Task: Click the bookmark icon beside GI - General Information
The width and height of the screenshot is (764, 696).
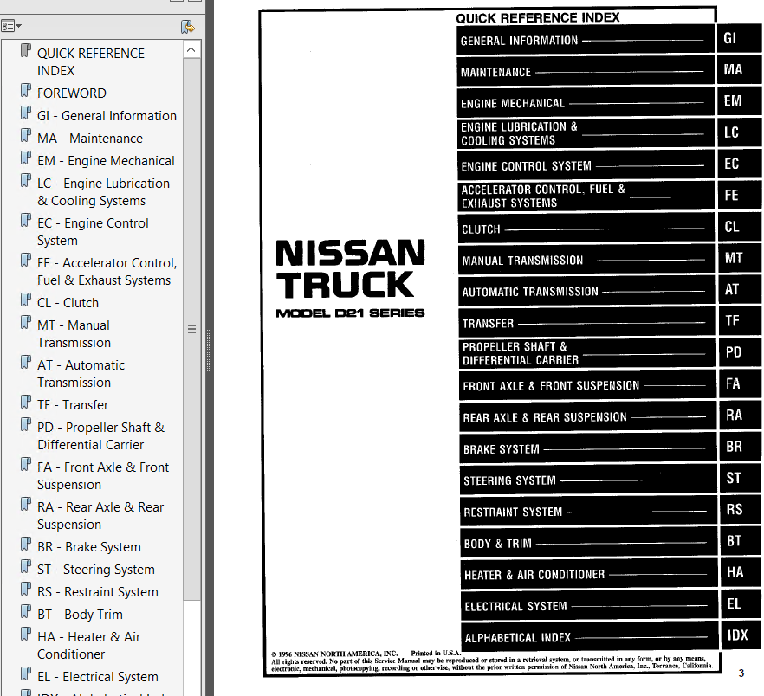Action: point(26,113)
